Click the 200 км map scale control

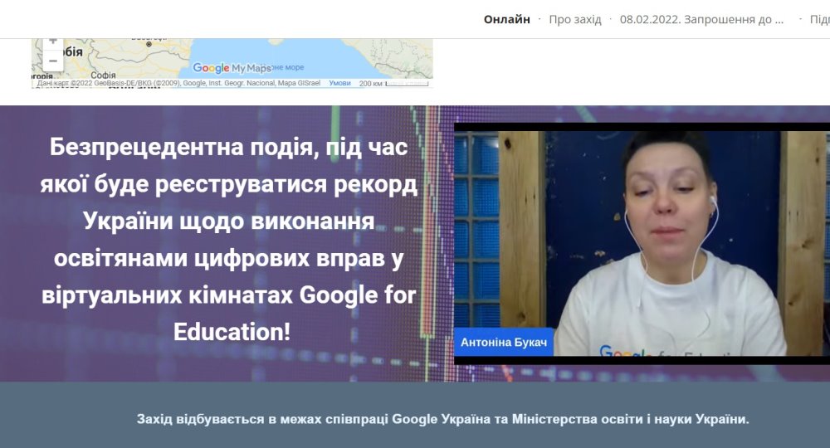[x=393, y=83]
